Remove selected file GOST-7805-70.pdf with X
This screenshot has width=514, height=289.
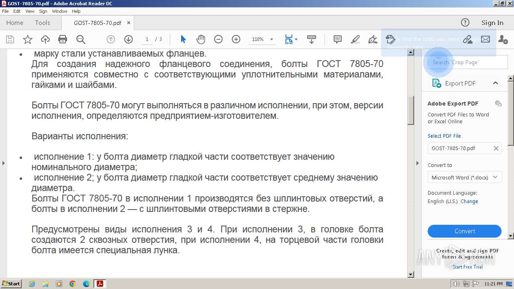[496, 148]
